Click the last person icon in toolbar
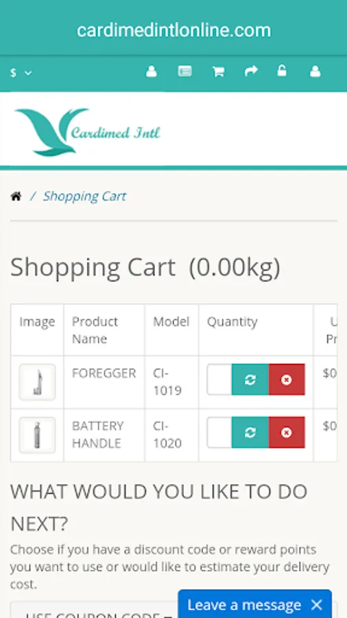Viewport: 347px width, 618px height. tap(315, 71)
